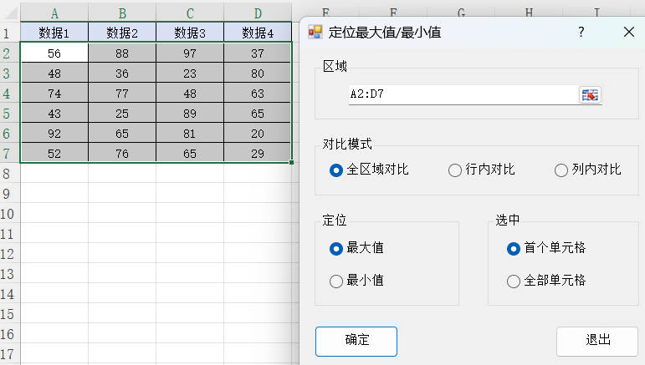
Task: Pick the 最小值 radio button
Action: click(336, 281)
